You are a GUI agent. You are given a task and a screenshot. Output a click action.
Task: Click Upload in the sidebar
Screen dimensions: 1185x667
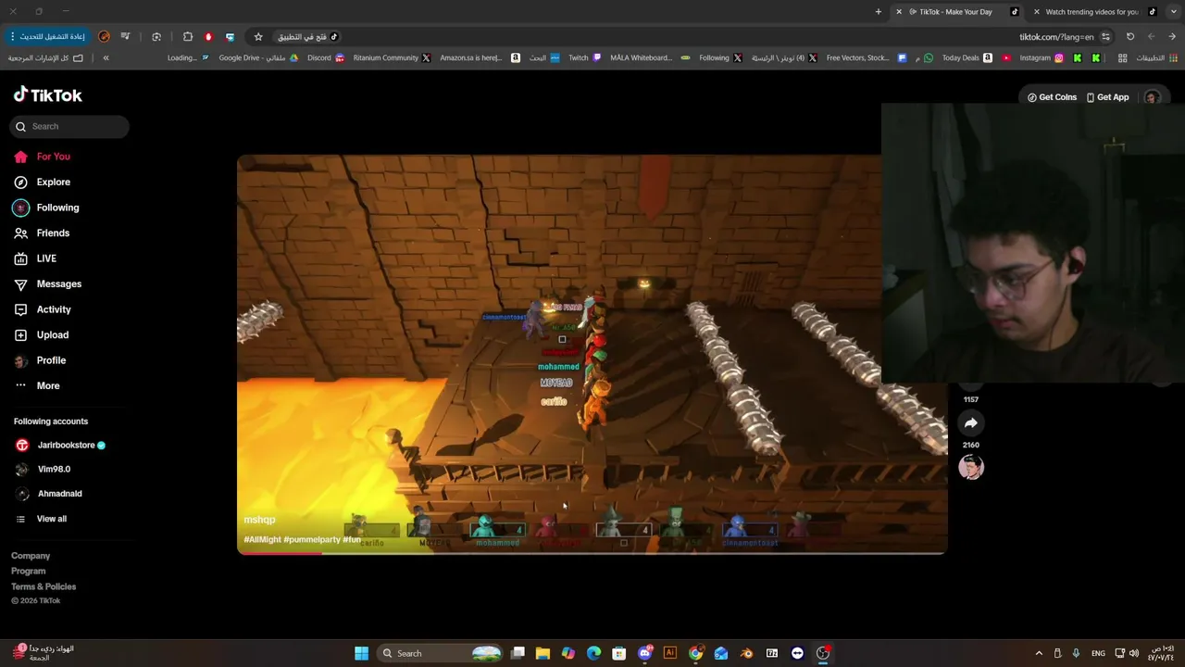pyautogui.click(x=42, y=335)
